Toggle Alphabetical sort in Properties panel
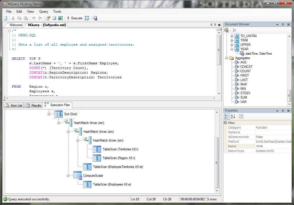Image resolution: width=294 pixels, height=205 pixels. click(x=233, y=117)
